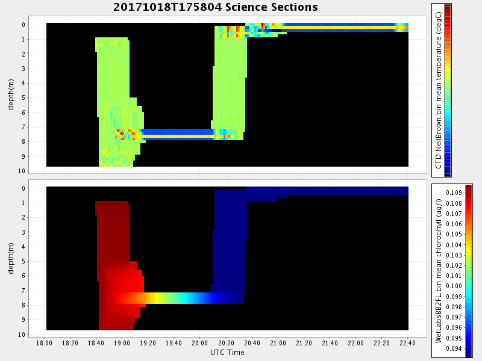The height and width of the screenshot is (361, 482).
Task: Select the 22:40 tick on time axis
Action: (x=408, y=343)
